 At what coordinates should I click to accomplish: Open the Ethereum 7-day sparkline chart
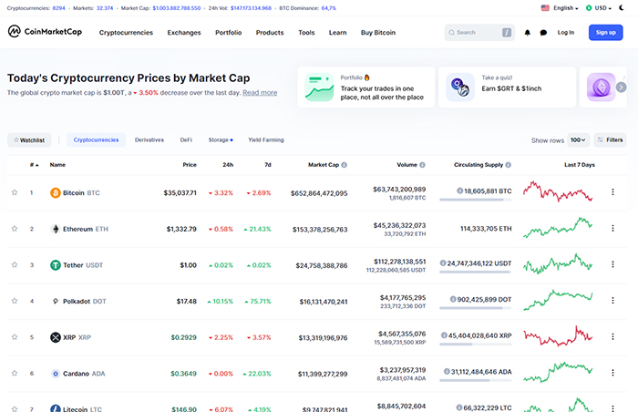click(x=558, y=228)
